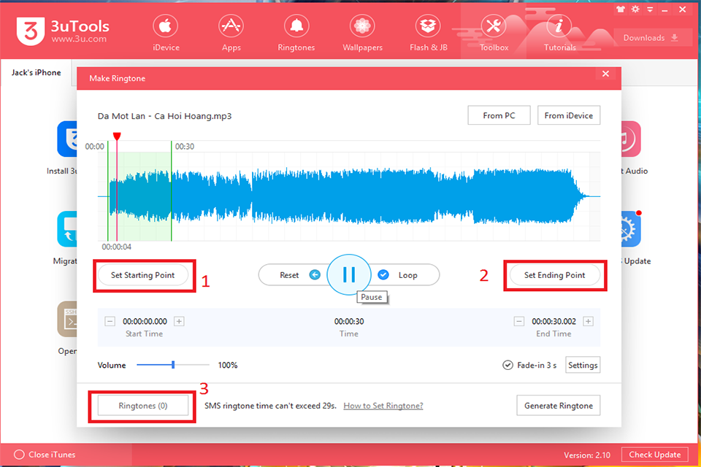Viewport: 701px width, 467px height.
Task: Open the Wallpapers section
Action: click(362, 34)
